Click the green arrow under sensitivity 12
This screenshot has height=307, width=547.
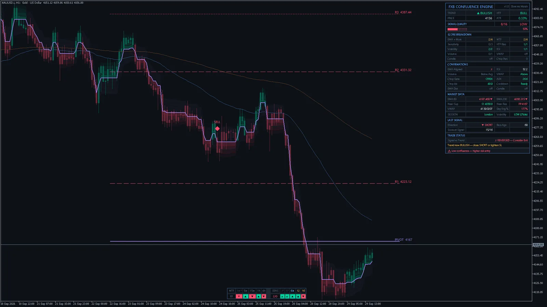tap(298, 296)
